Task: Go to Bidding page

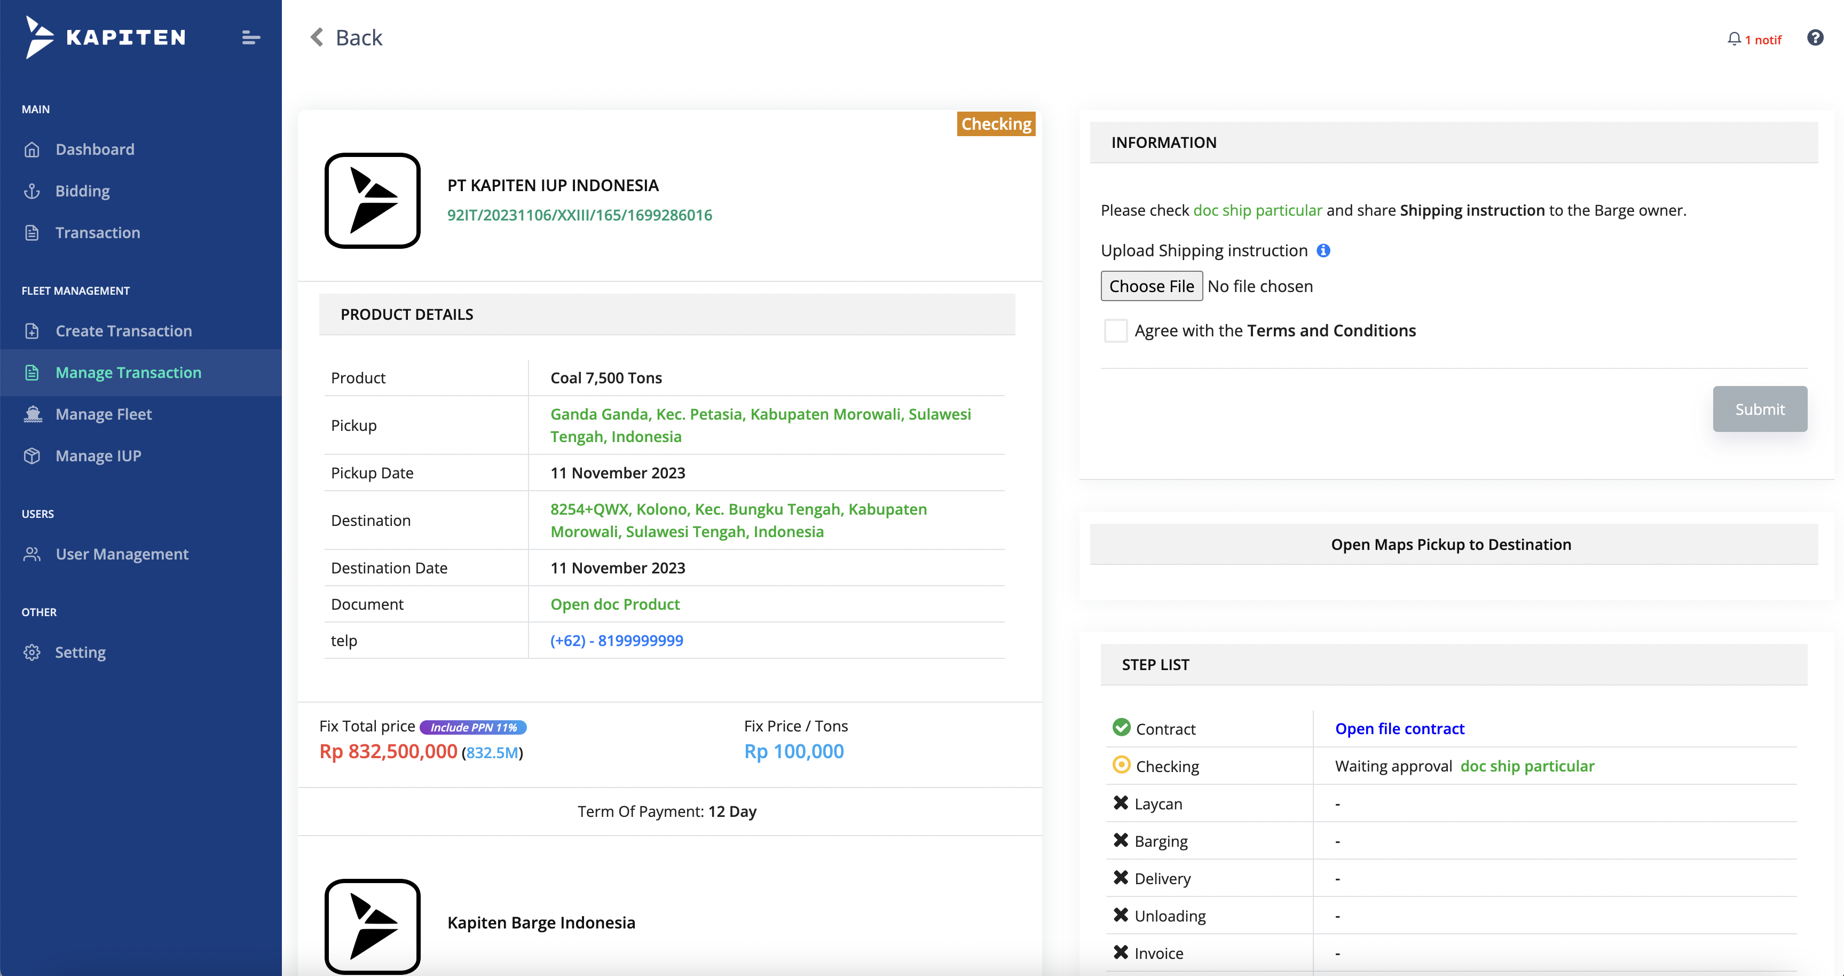Action: pyautogui.click(x=140, y=191)
